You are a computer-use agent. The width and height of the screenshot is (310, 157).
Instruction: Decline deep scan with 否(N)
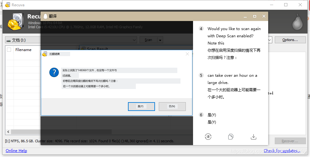pos(172,106)
